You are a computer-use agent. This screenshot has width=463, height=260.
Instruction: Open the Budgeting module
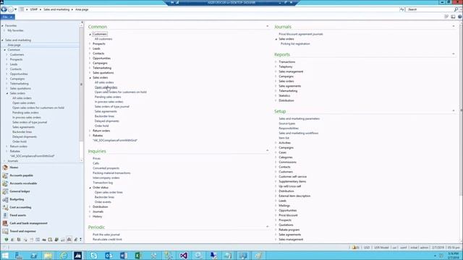[17, 199]
